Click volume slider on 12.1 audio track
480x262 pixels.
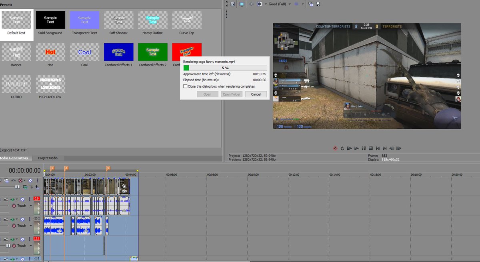pos(8,246)
